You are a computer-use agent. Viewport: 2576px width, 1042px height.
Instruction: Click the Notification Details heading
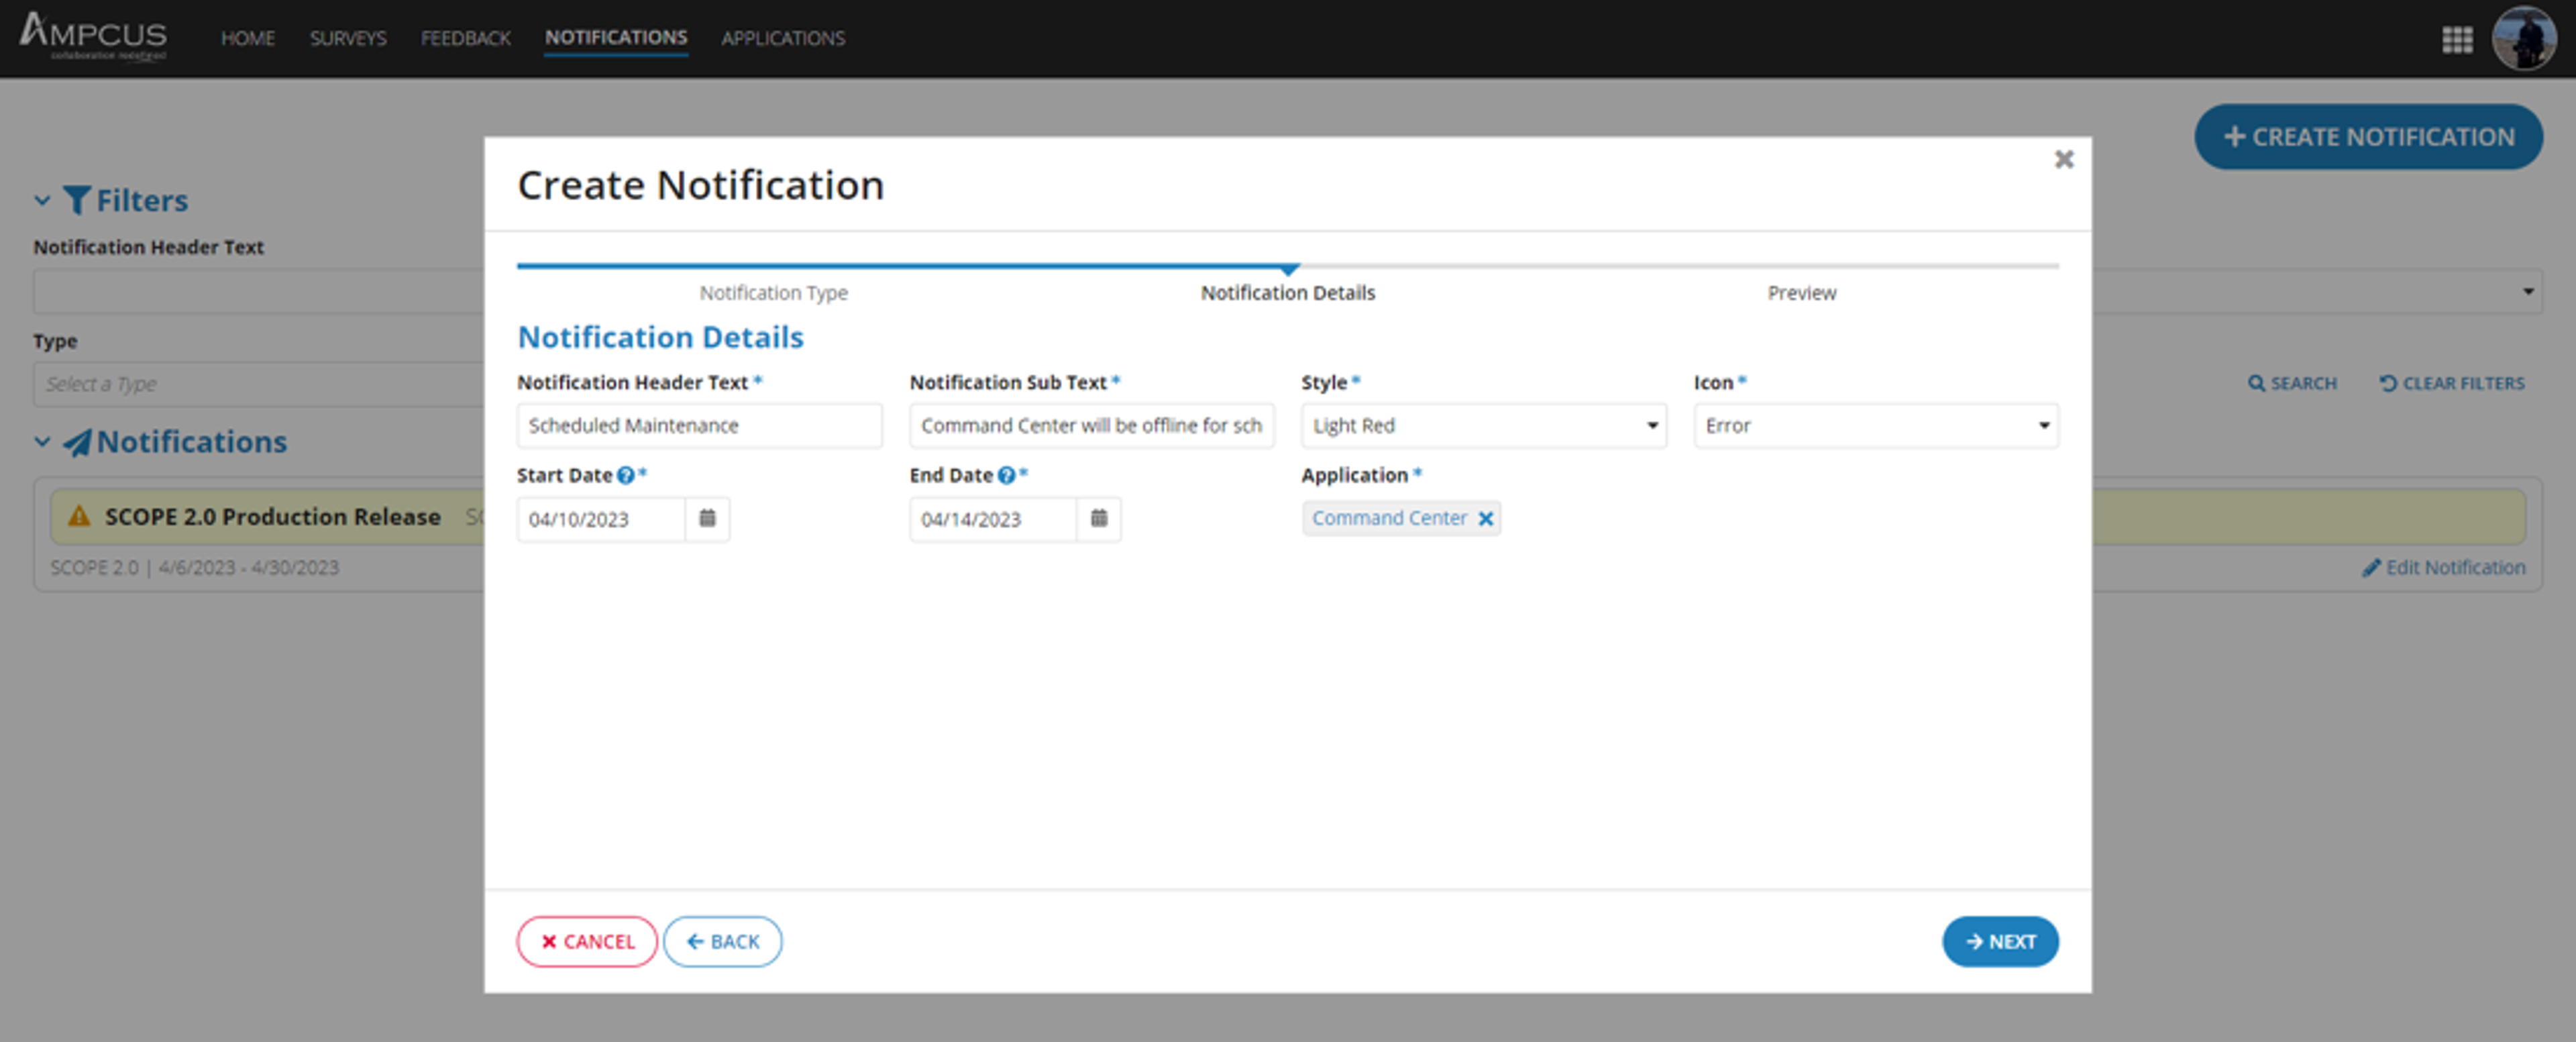click(660, 337)
